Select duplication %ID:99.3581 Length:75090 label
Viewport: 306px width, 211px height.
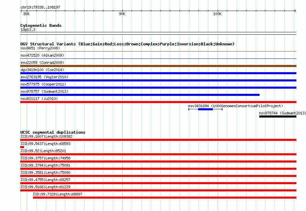(x=45, y=173)
